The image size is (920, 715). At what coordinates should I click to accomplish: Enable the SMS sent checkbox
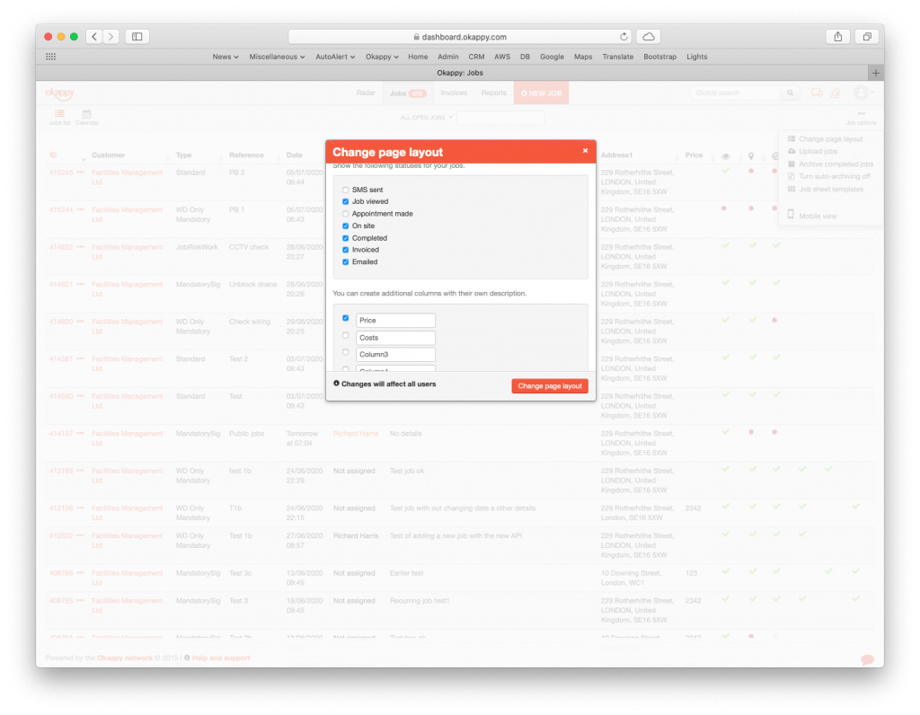coord(346,190)
